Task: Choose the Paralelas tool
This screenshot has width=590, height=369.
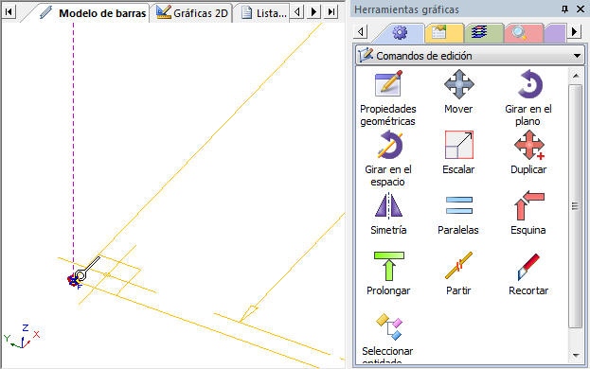Action: coord(458,205)
